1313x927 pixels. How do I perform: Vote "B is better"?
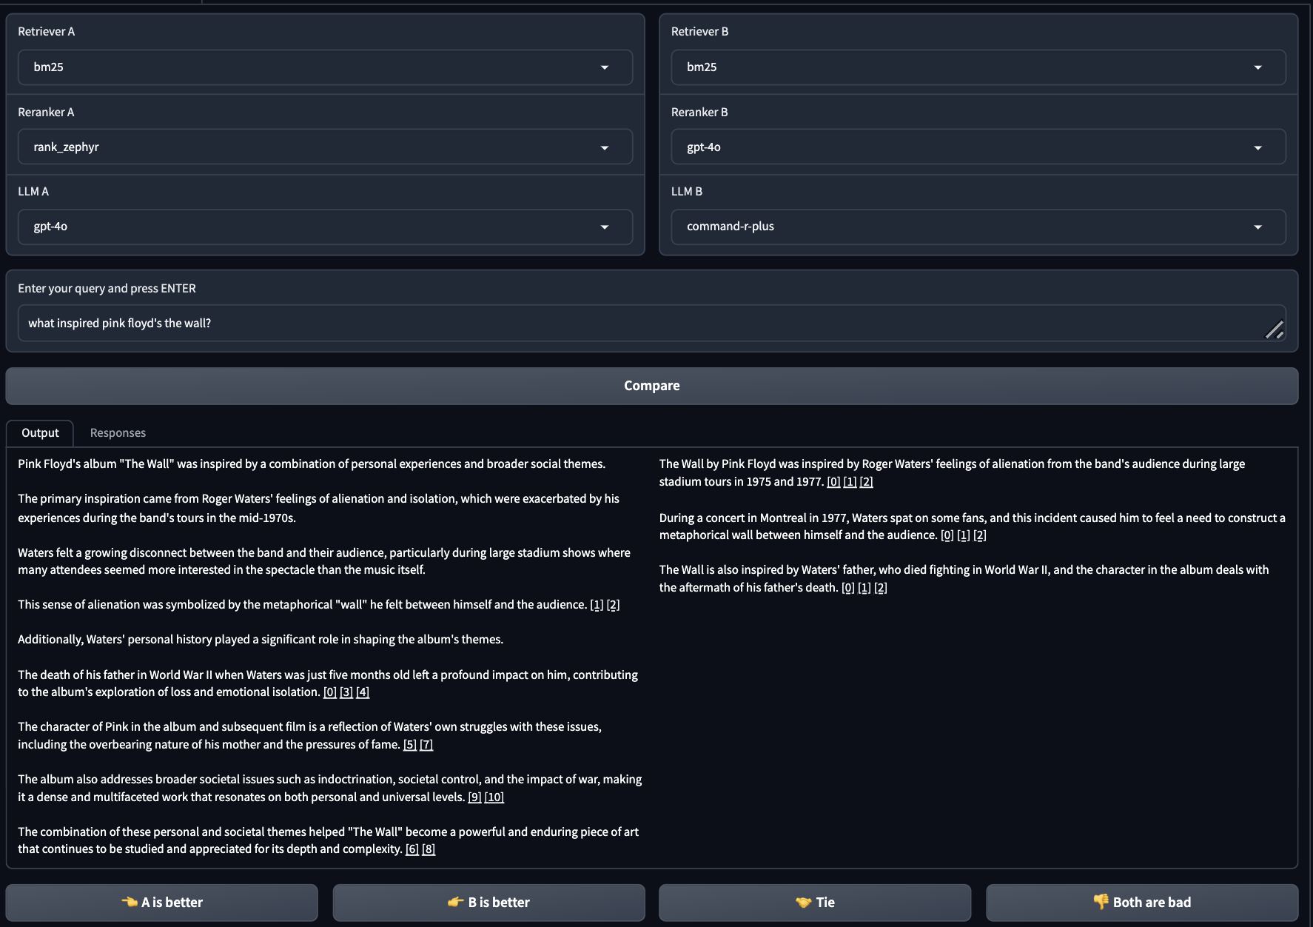488,903
